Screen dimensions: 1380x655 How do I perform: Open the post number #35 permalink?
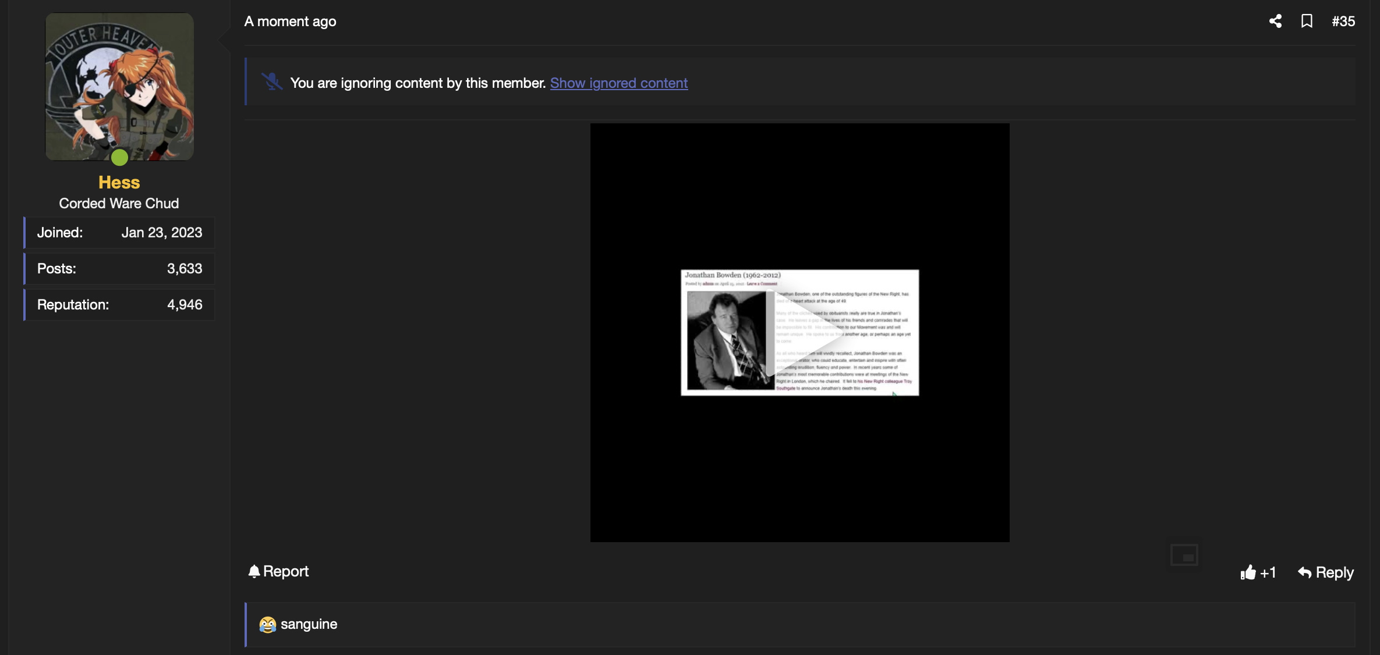[1343, 21]
